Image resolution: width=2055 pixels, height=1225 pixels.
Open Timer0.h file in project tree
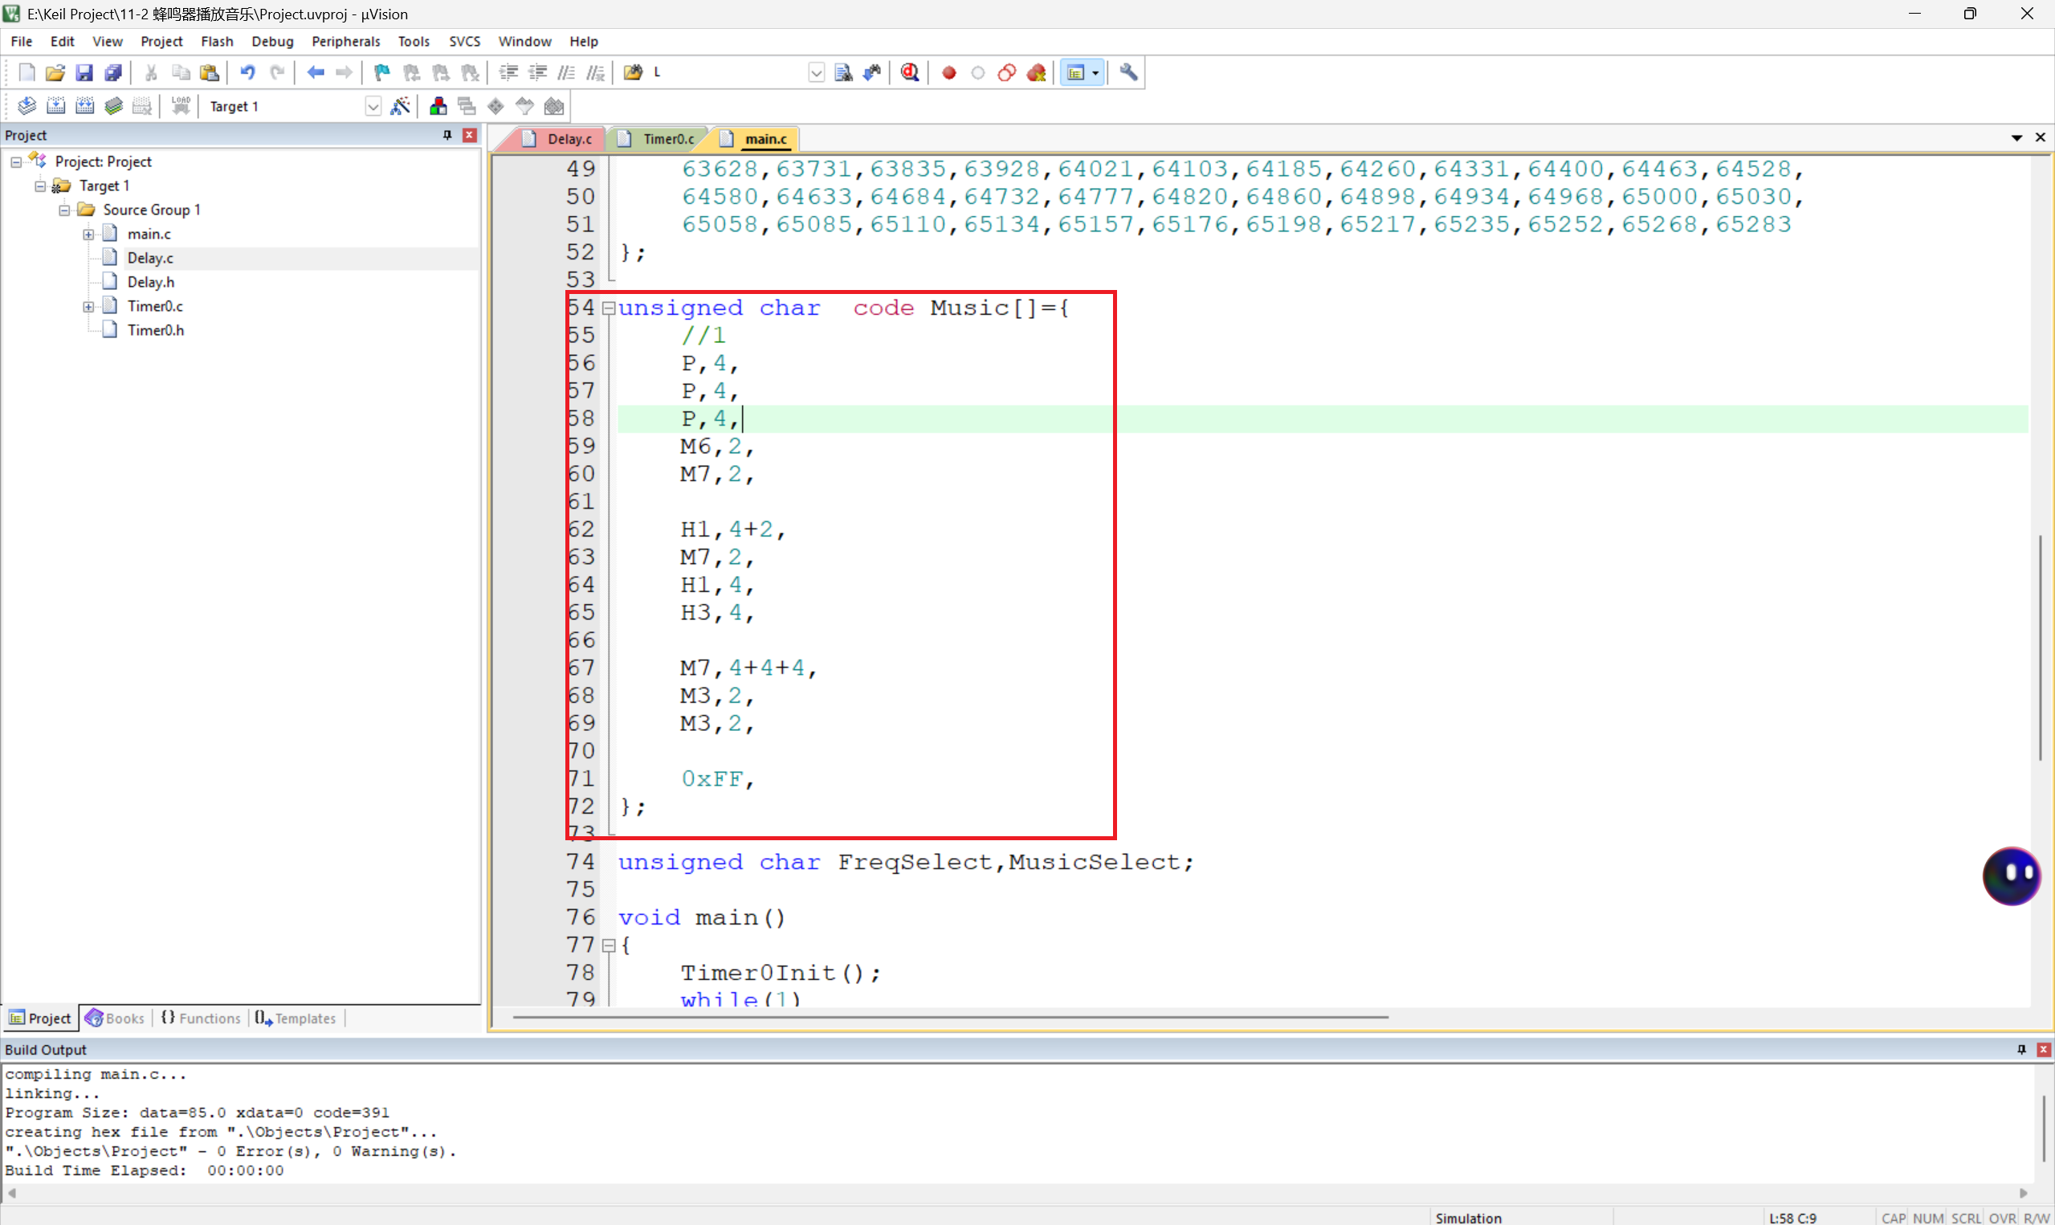coord(155,330)
